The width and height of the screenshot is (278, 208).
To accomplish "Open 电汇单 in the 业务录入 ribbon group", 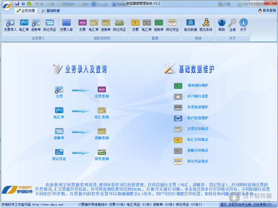I will pyautogui.click(x=24, y=25).
